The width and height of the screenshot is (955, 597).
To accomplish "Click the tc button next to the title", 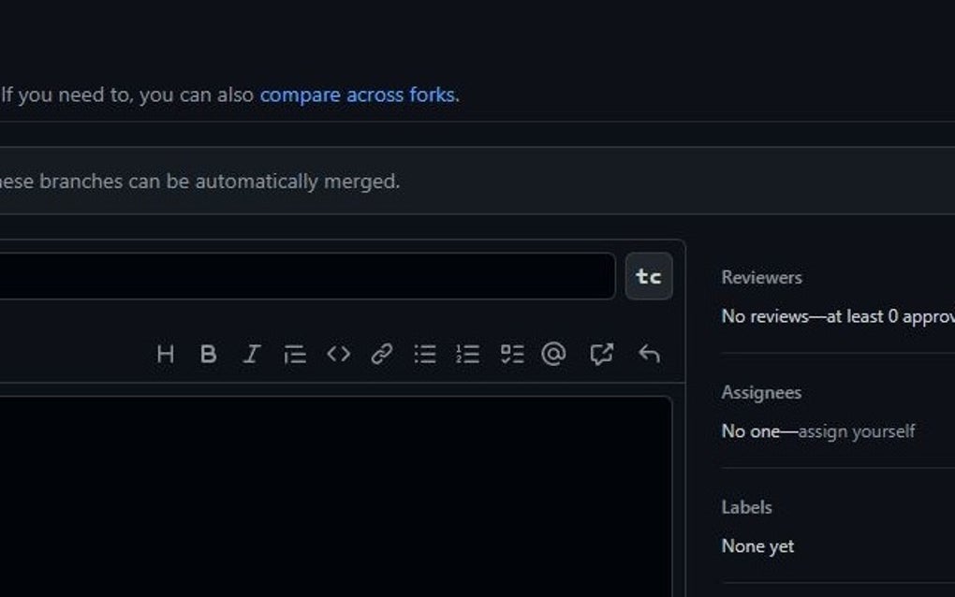I will tap(649, 276).
